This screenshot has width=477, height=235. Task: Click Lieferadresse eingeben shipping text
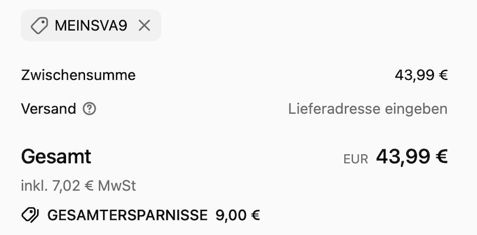pyautogui.click(x=367, y=109)
